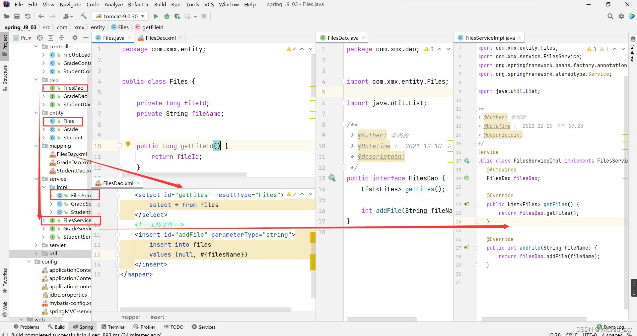Collapse the mapping folder
637x336 pixels.
(36, 146)
